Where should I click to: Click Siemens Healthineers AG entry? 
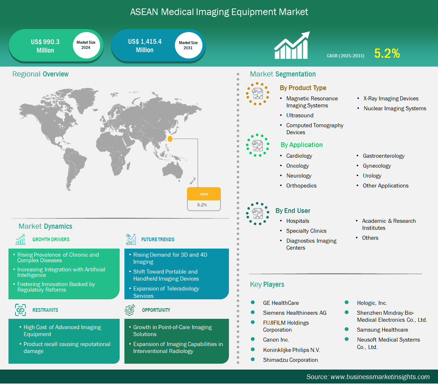coord(294,313)
